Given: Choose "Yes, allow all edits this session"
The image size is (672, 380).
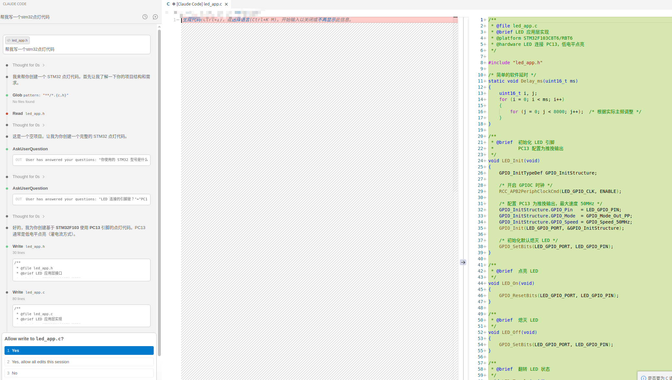Looking at the screenshot, I should [x=79, y=362].
